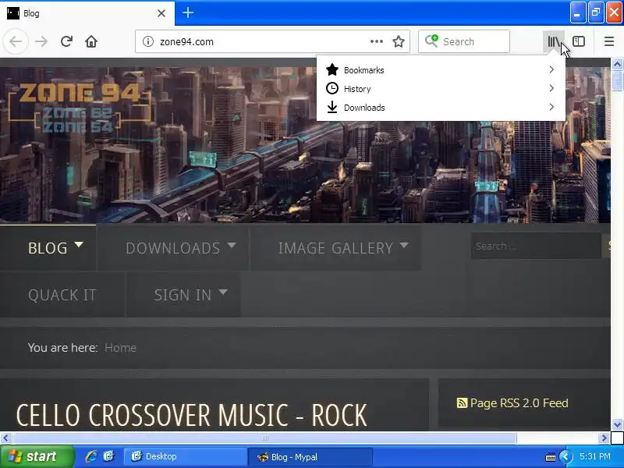Open site information icon in address bar
The width and height of the screenshot is (624, 468).
click(148, 41)
